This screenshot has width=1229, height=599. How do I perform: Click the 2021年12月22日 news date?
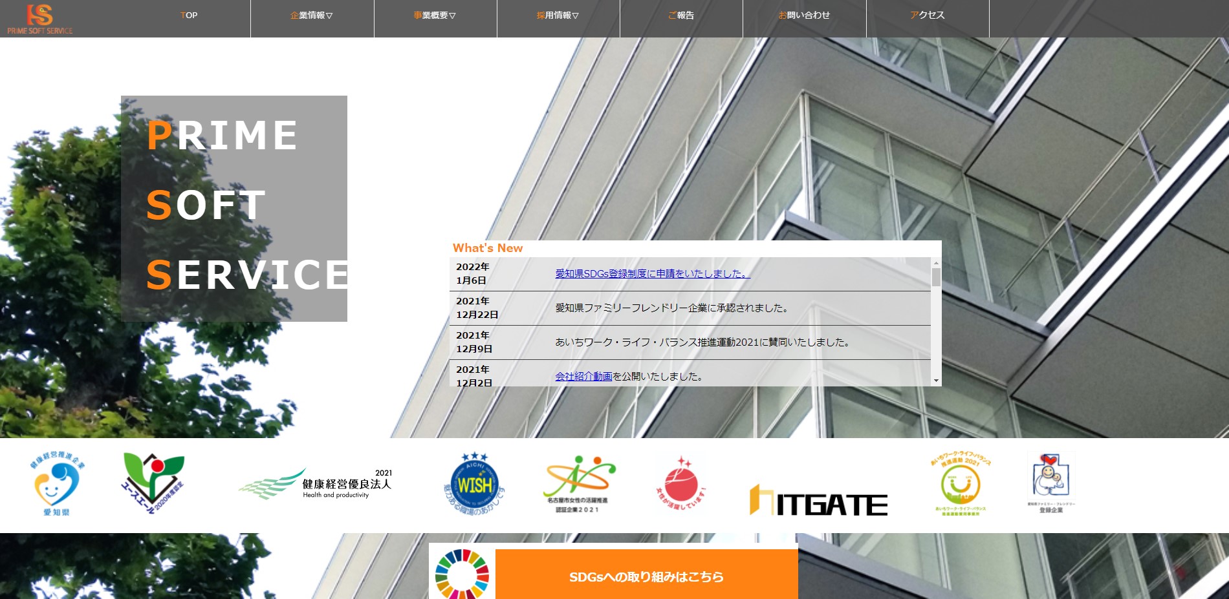point(477,308)
